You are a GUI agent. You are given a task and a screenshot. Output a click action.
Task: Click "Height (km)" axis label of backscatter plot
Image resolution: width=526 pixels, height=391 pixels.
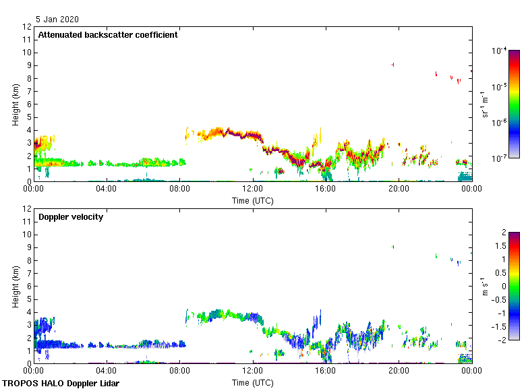click(x=15, y=104)
